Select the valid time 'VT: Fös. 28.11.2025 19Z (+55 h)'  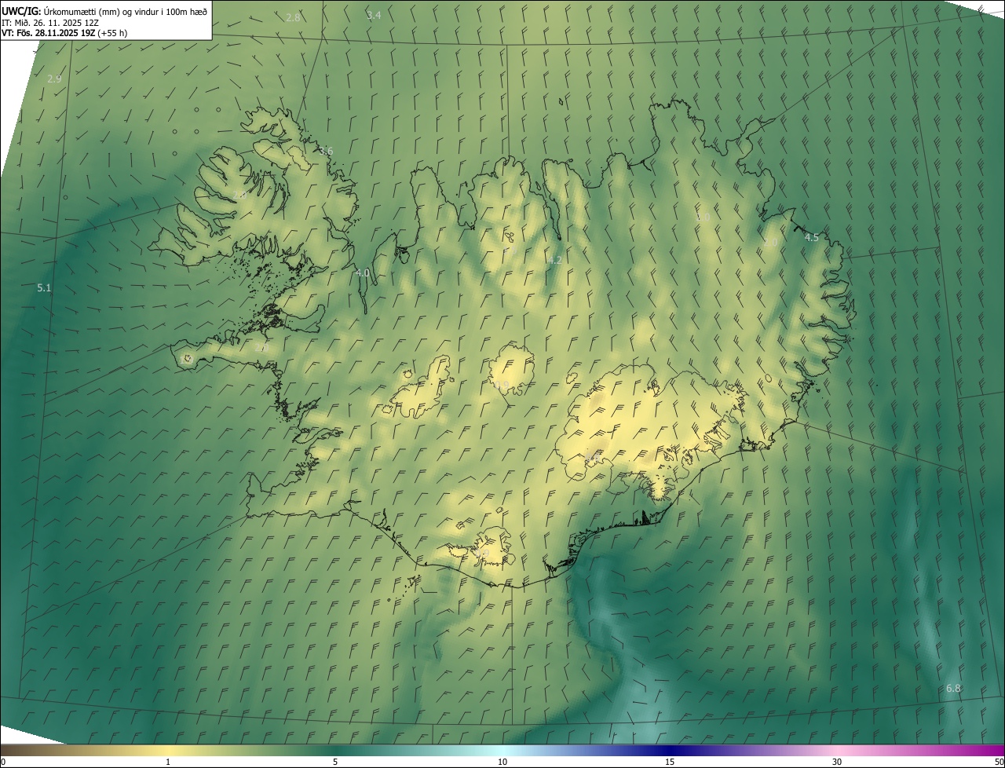[64, 33]
